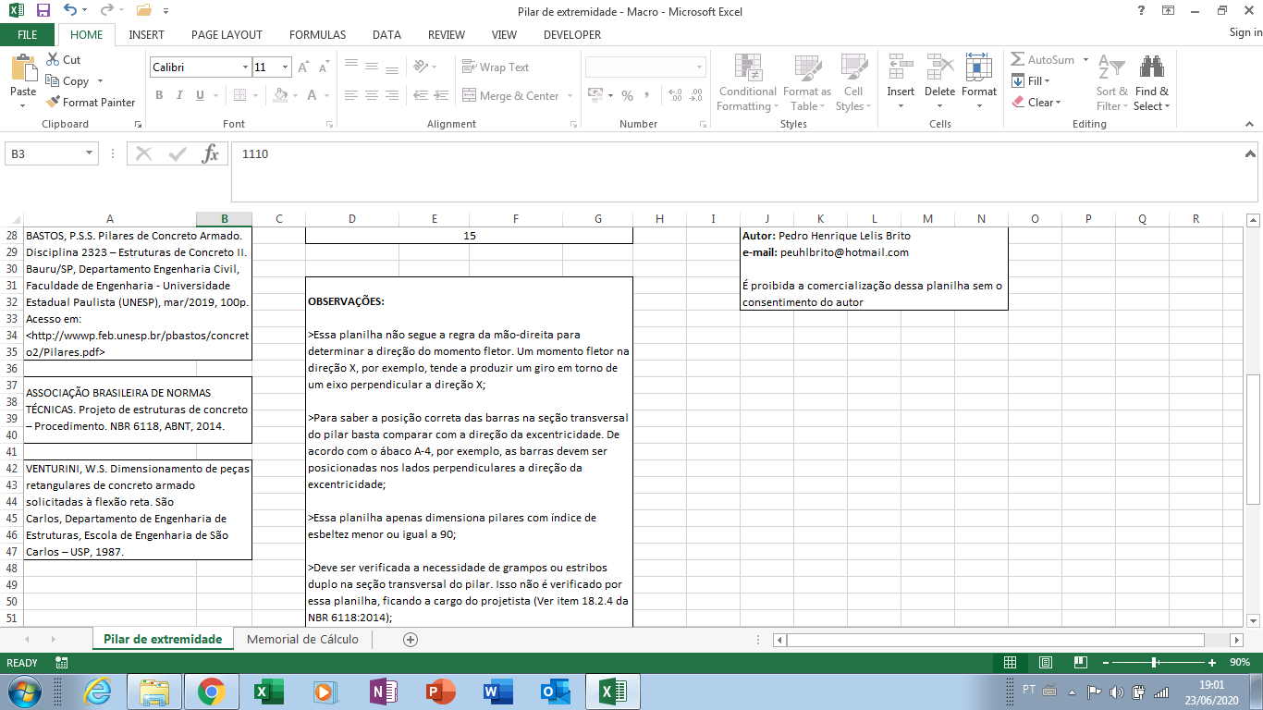Click the Insert Function fx icon
This screenshot has width=1263, height=710.
coord(211,154)
